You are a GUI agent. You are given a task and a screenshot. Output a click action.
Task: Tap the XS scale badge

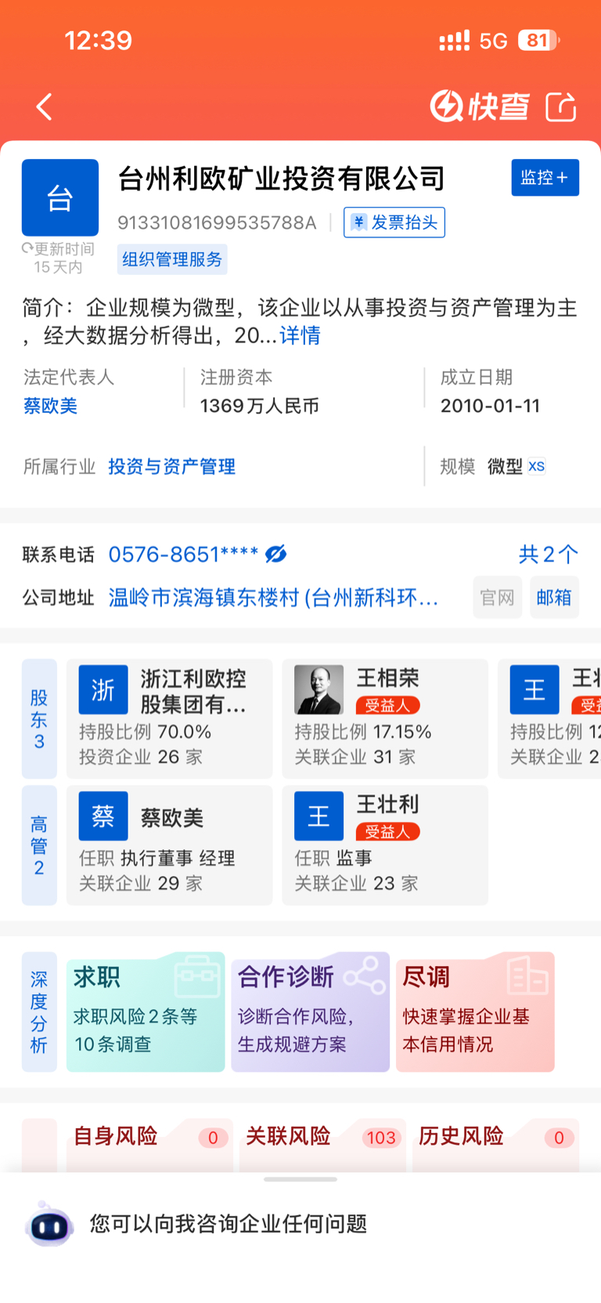[x=536, y=466]
